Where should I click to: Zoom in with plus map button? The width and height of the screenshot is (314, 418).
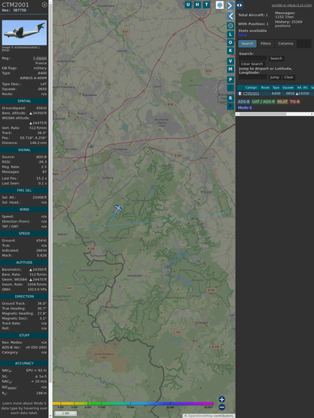pyautogui.click(x=222, y=399)
